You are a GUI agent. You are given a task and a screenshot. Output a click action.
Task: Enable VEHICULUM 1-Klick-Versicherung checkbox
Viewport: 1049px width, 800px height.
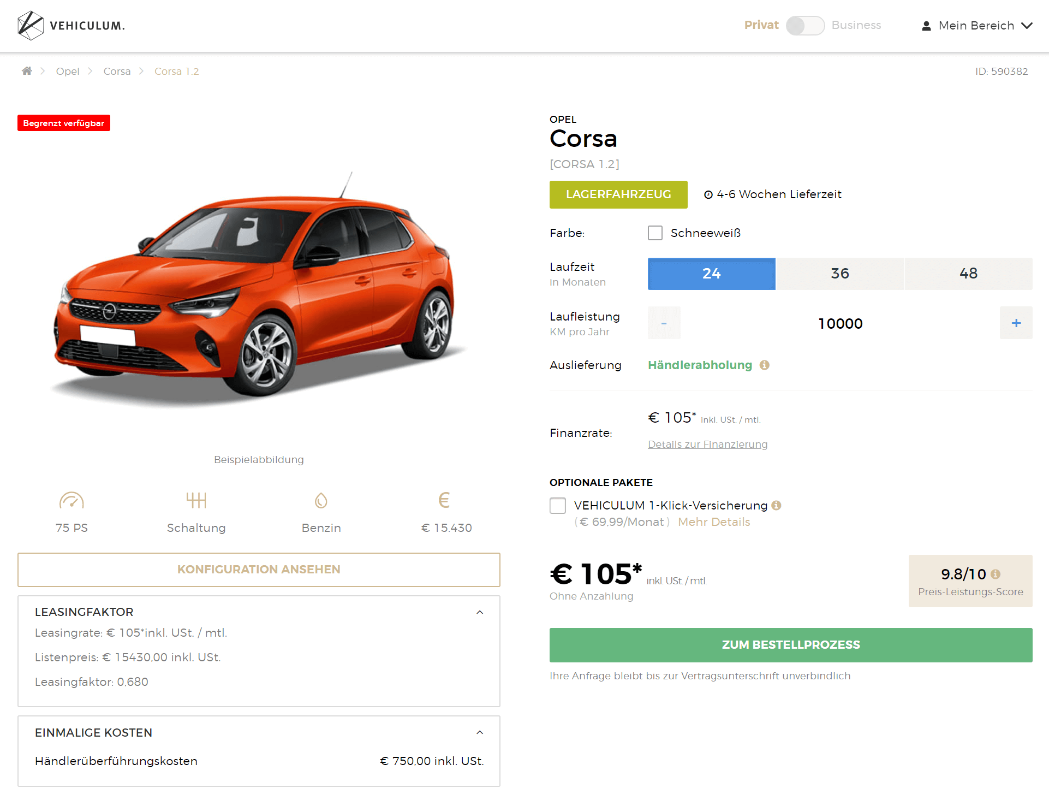(x=558, y=506)
